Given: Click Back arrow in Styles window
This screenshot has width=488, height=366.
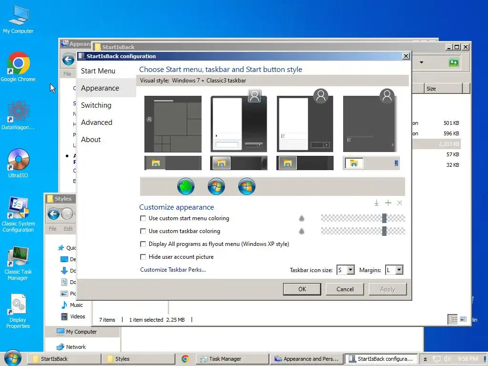Looking at the screenshot, I should (x=53, y=214).
